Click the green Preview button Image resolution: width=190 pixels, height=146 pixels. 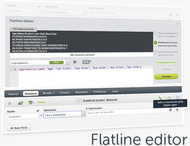click(x=166, y=76)
